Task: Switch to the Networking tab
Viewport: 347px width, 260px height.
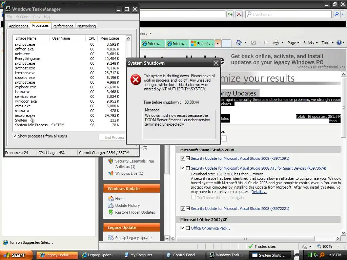Action: (86, 26)
